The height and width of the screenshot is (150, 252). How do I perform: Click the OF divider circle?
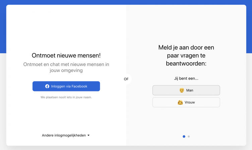(x=126, y=79)
